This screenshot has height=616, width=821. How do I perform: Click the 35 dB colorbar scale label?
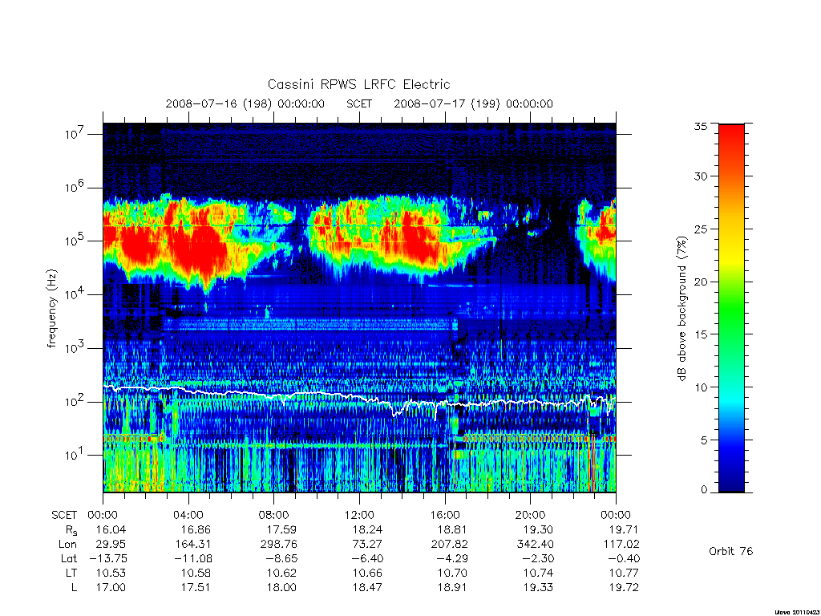click(701, 126)
